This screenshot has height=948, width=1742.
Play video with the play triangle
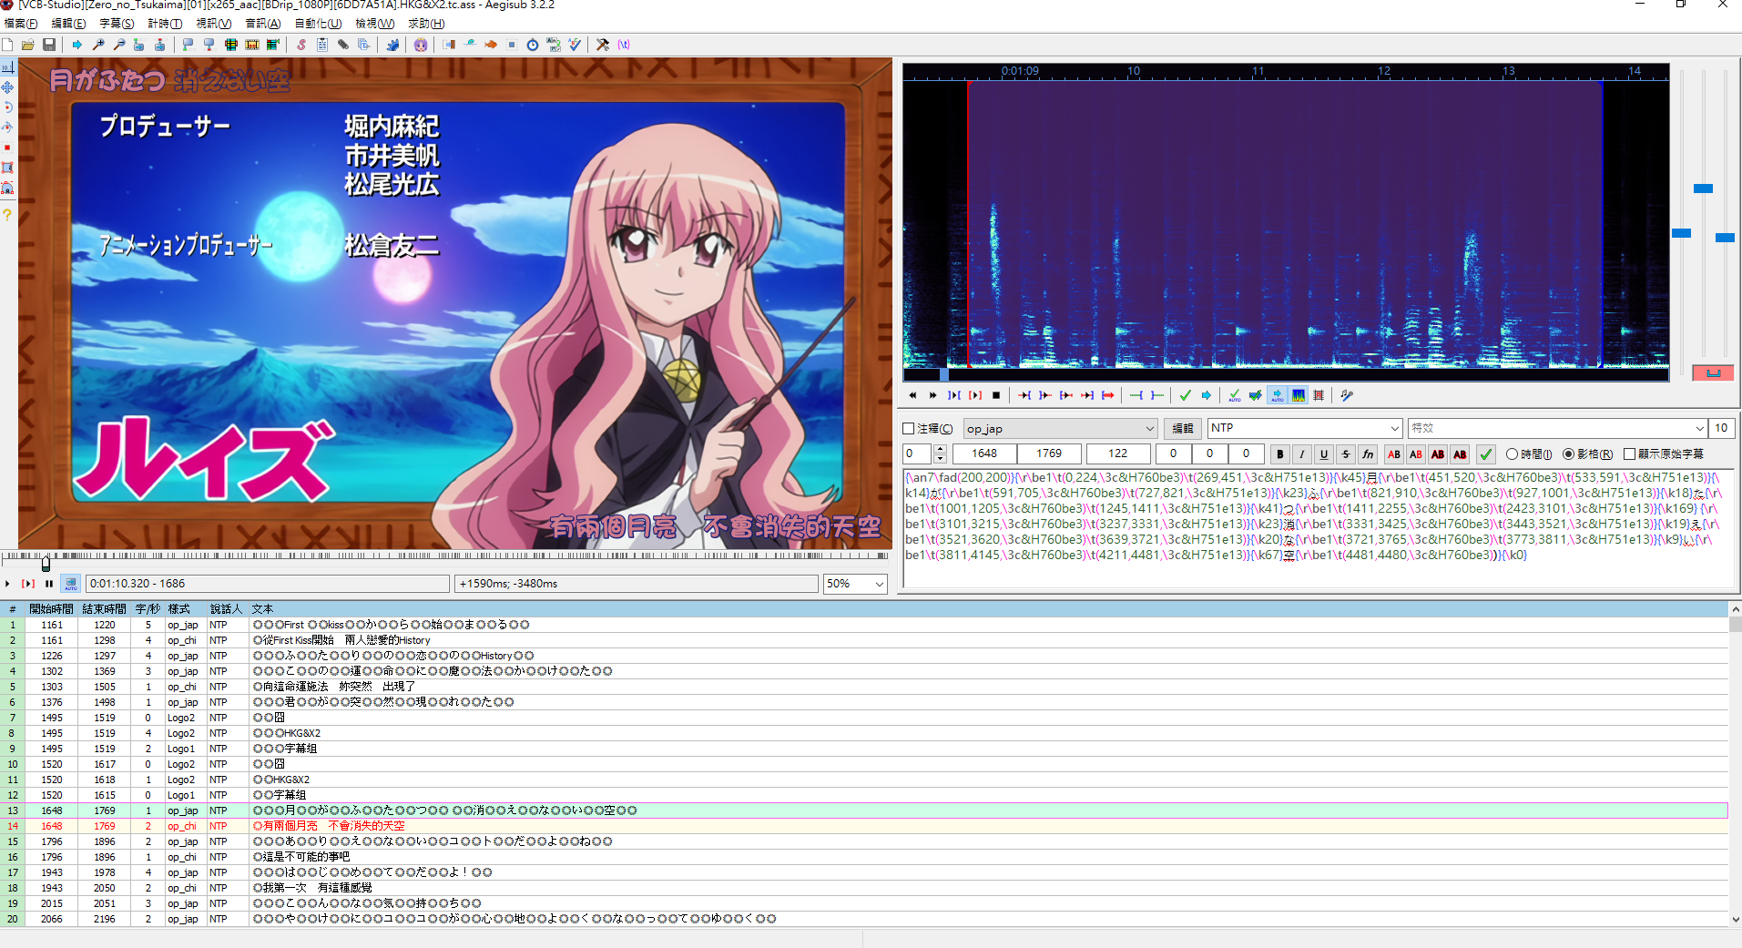point(7,584)
